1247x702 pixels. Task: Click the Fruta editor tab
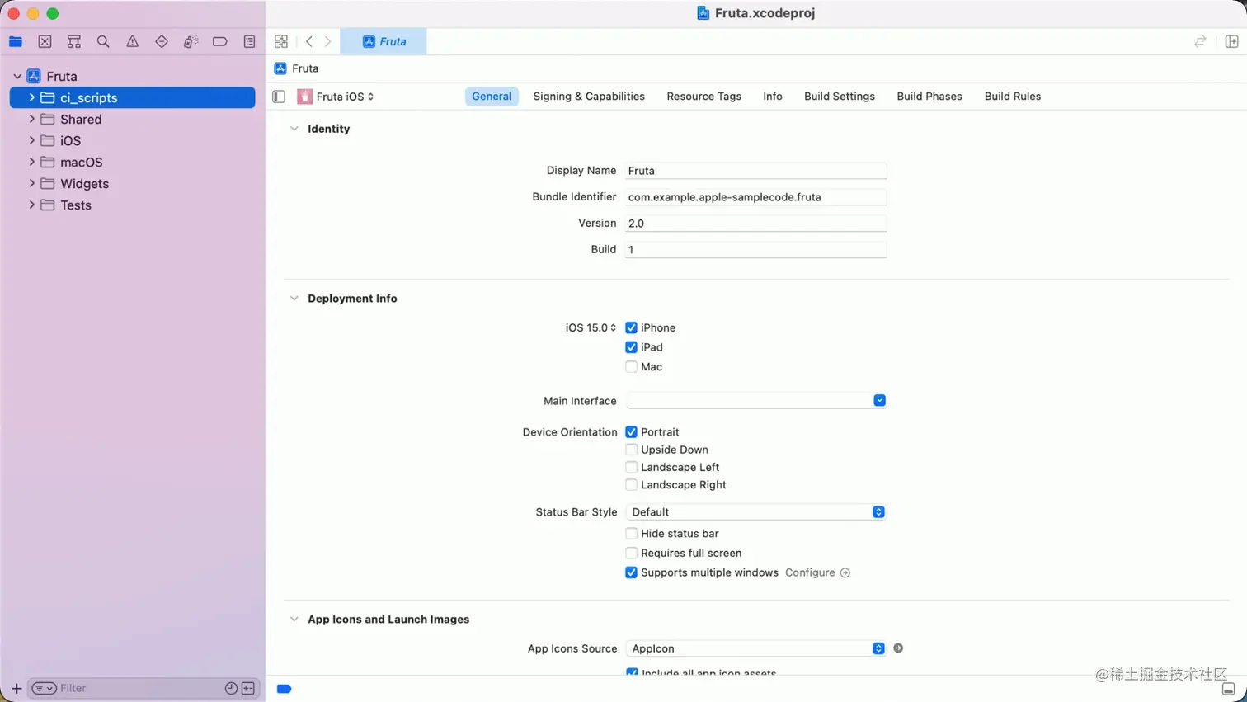click(x=384, y=41)
